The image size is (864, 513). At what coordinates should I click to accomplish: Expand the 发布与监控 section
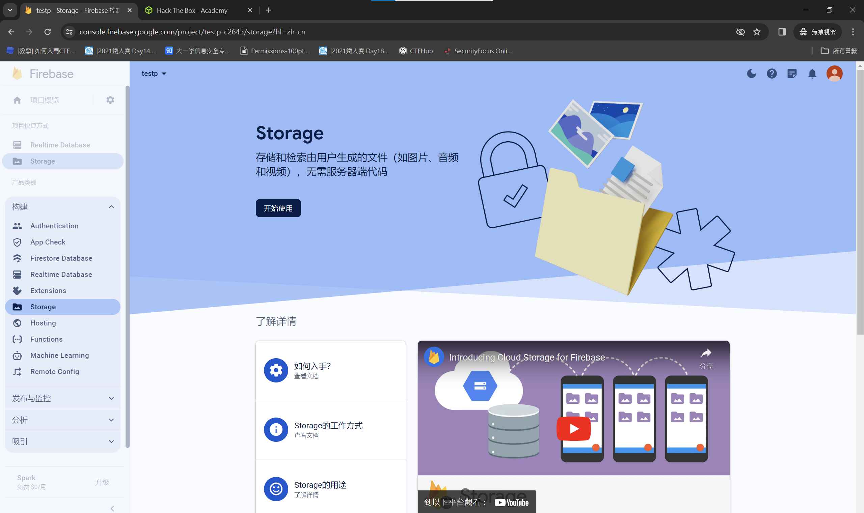tap(111, 398)
